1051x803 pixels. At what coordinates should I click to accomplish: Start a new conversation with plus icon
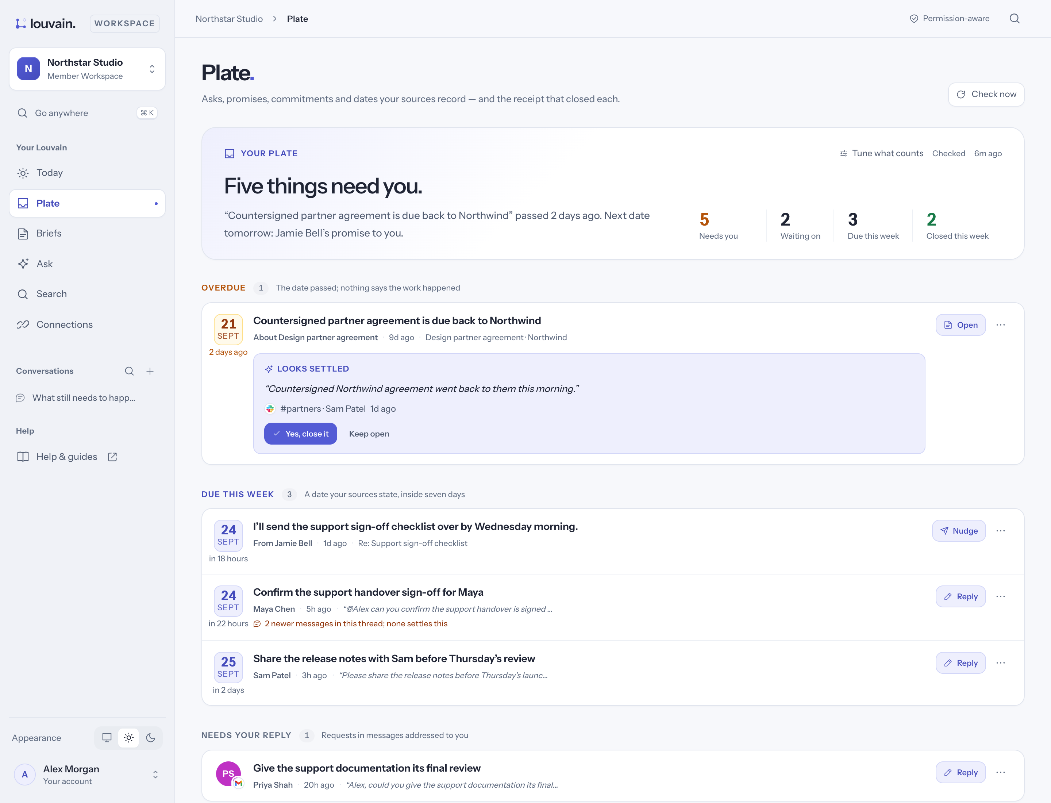[x=150, y=371]
